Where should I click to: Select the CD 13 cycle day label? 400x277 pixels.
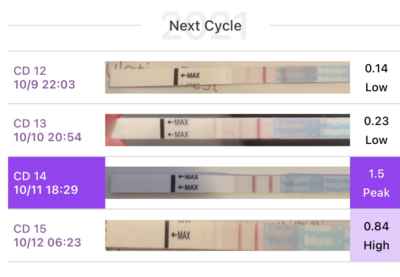[x=30, y=123]
